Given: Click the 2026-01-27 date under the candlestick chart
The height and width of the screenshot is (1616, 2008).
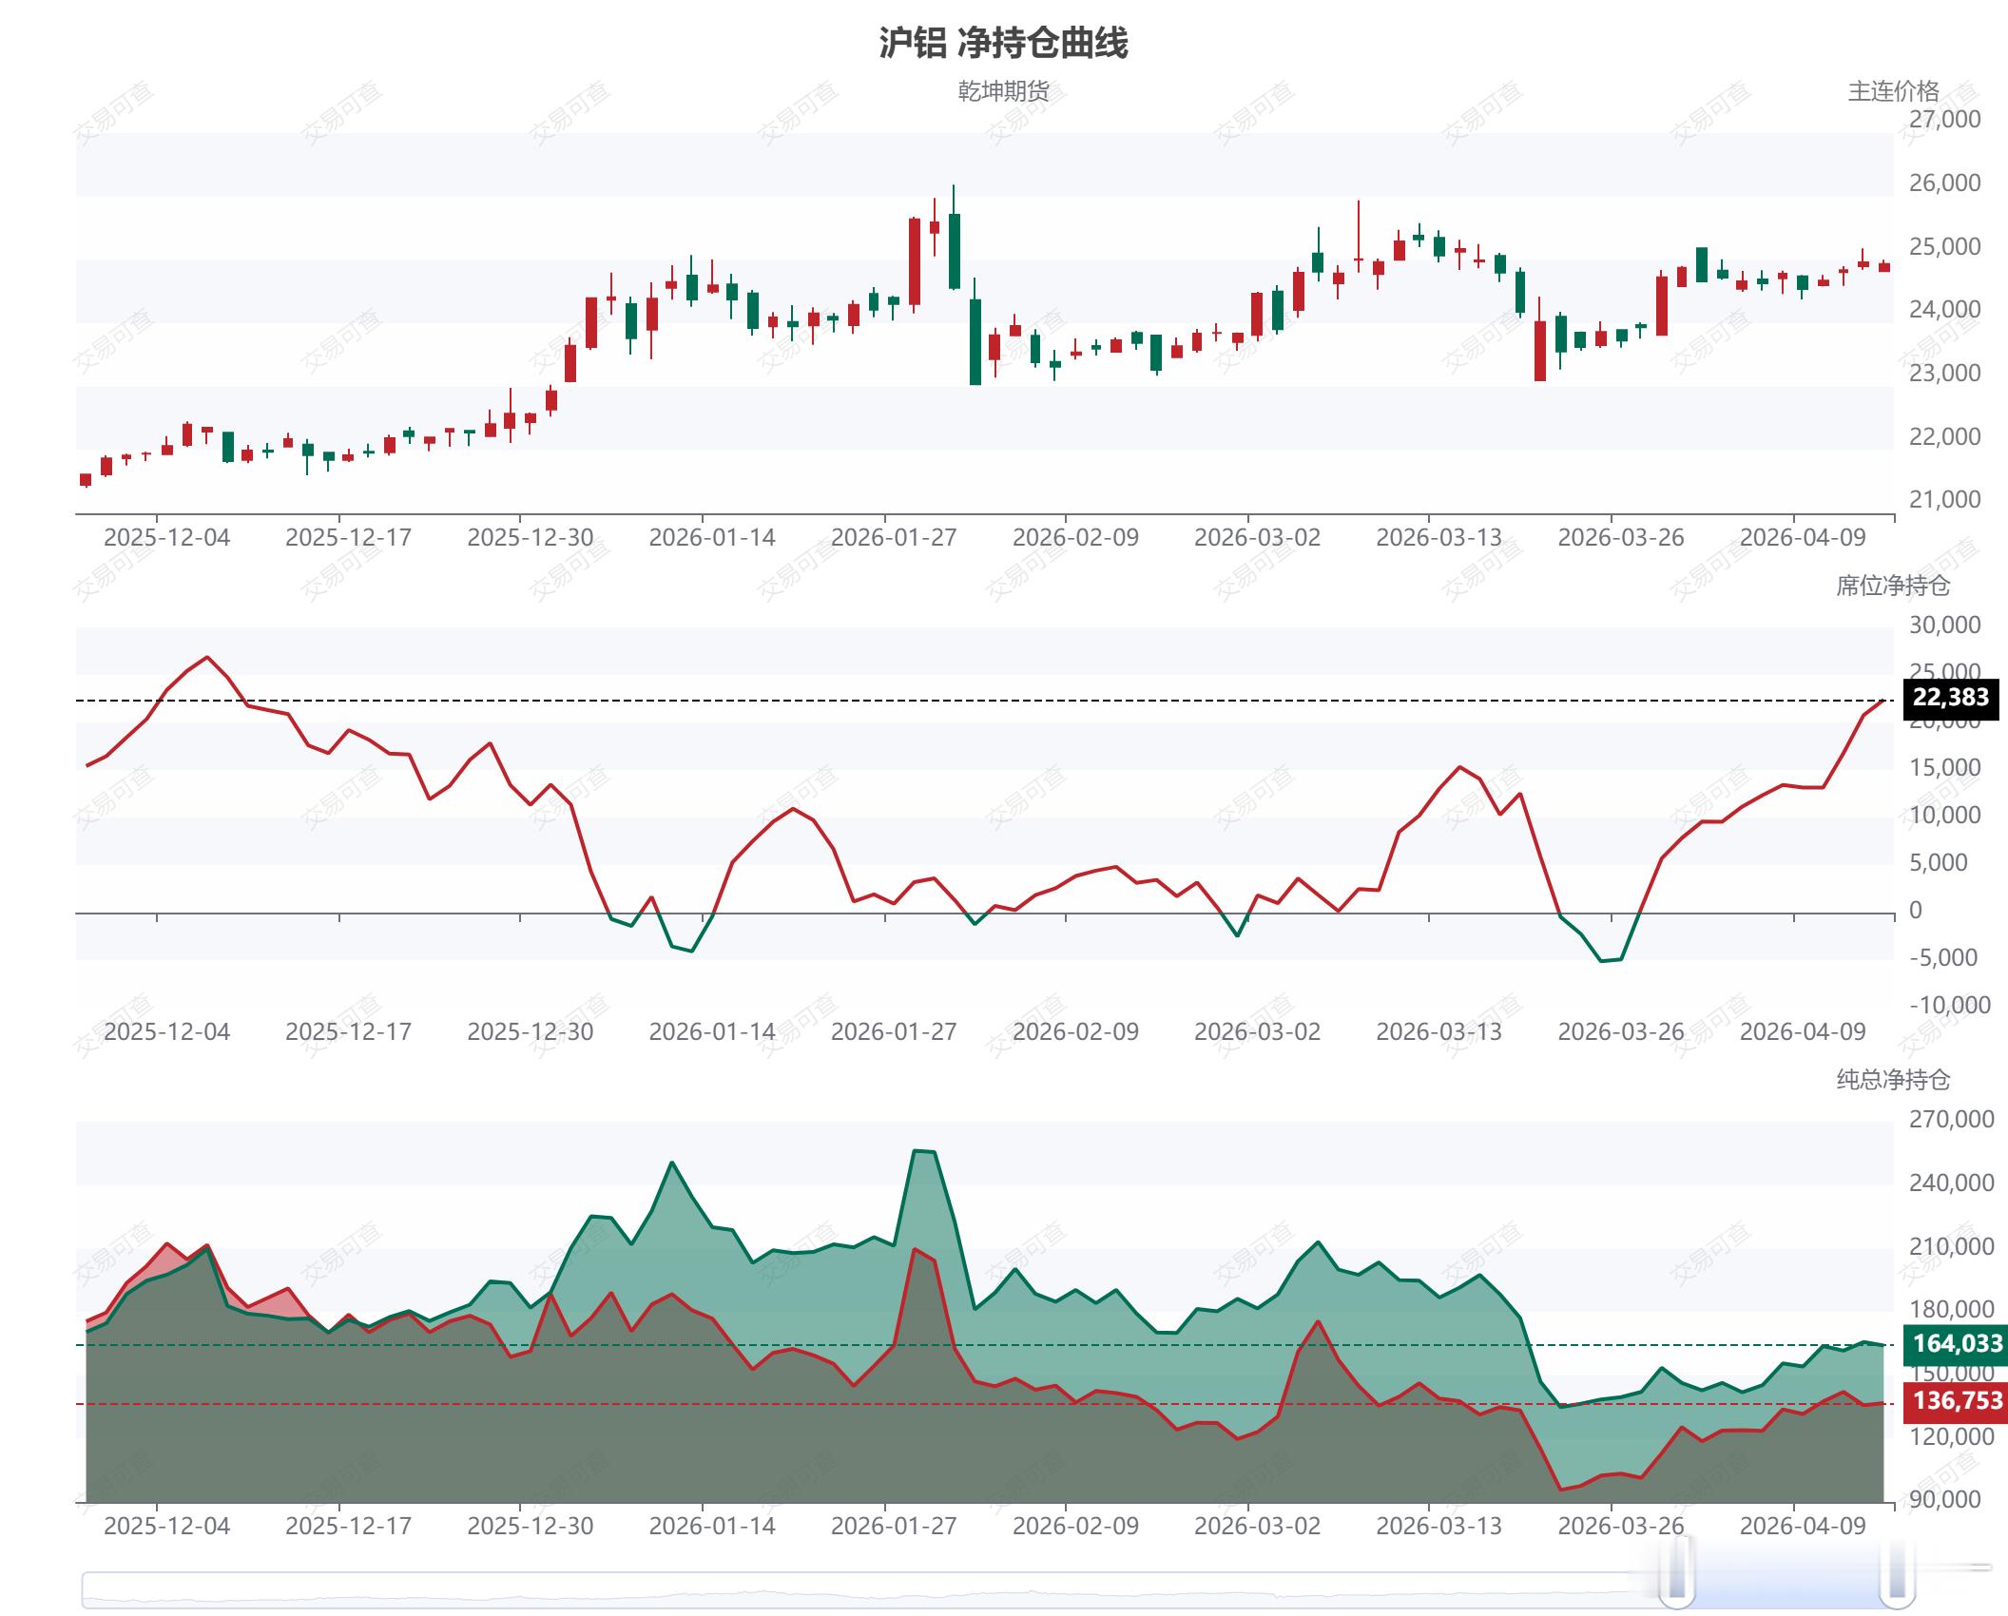Looking at the screenshot, I should [x=893, y=538].
